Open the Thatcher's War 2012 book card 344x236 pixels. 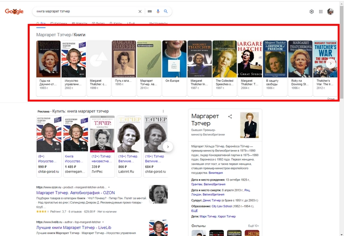click(325, 68)
